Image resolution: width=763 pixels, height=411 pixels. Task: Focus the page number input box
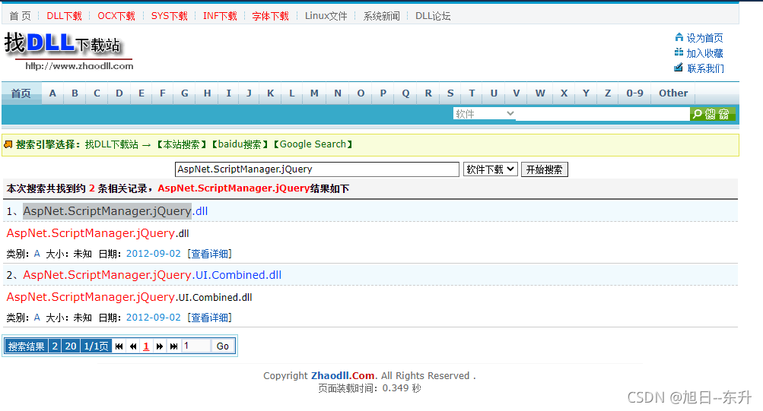tap(196, 346)
